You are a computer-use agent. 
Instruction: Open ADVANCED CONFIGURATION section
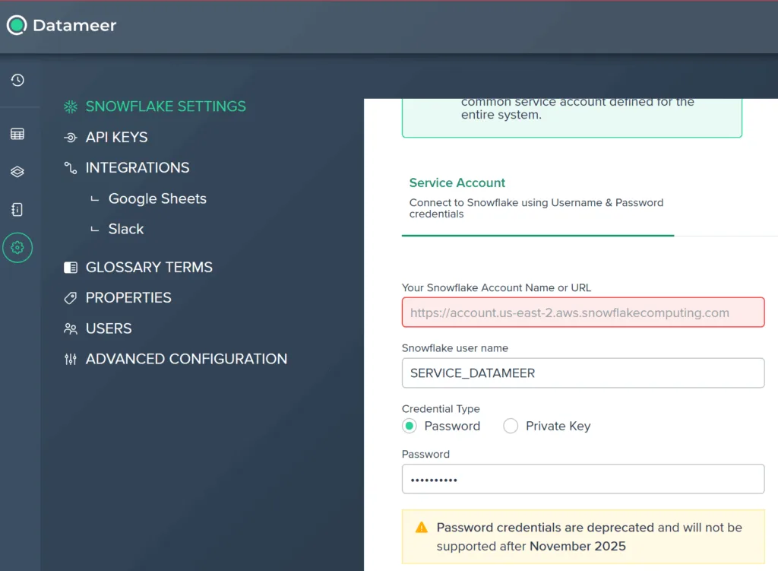[186, 358]
